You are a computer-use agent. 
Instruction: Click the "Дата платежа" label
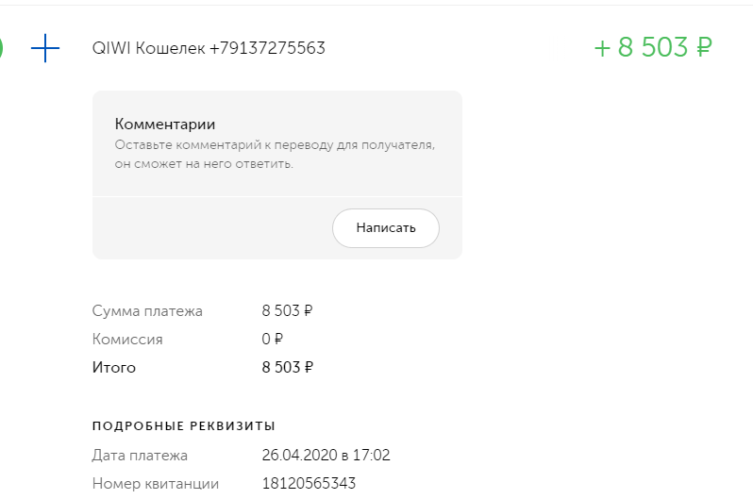point(140,456)
